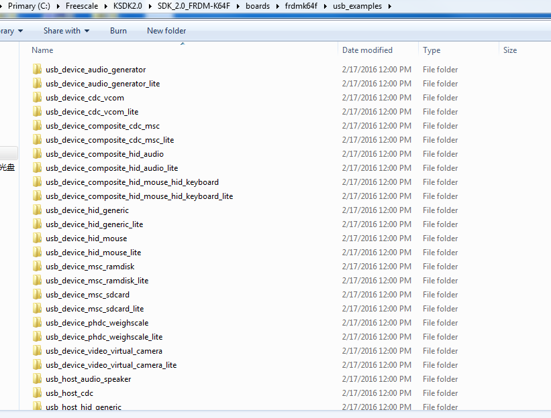Viewport: 551px width, 418px height.
Task: Click folder icon of usb_device_composite_hid_audio_lite
Action: (x=37, y=167)
